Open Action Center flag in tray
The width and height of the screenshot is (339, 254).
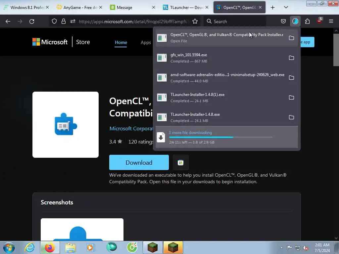click(x=289, y=247)
